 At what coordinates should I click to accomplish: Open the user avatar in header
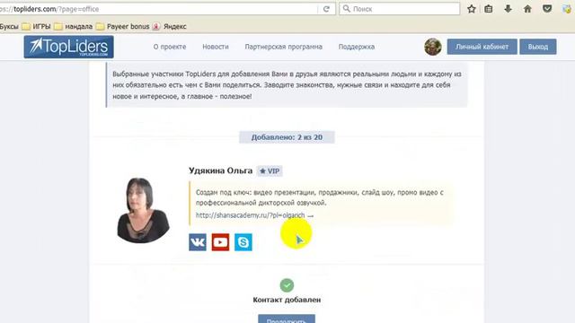(x=433, y=47)
